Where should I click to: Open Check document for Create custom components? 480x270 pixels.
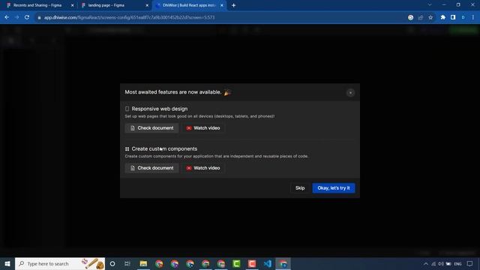click(151, 168)
